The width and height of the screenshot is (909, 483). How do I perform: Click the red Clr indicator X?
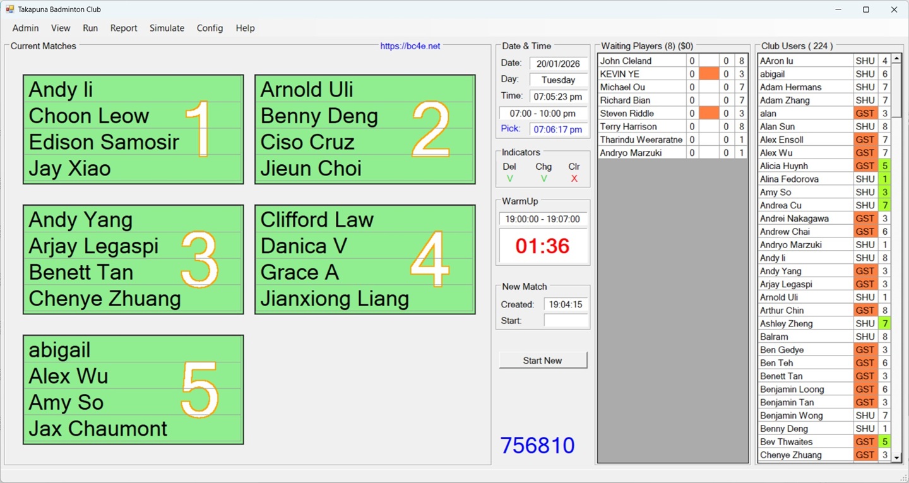point(574,179)
